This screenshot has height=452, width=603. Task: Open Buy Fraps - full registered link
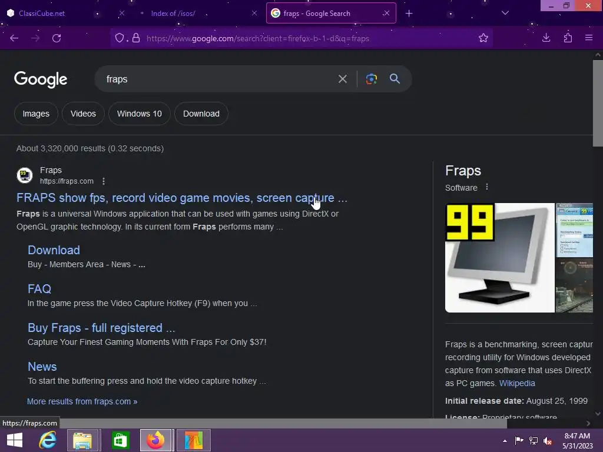pyautogui.click(x=101, y=328)
